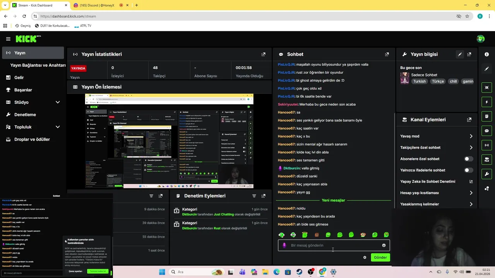Pop out the Sohbet chat panel
This screenshot has width=495, height=278.
(x=387, y=54)
